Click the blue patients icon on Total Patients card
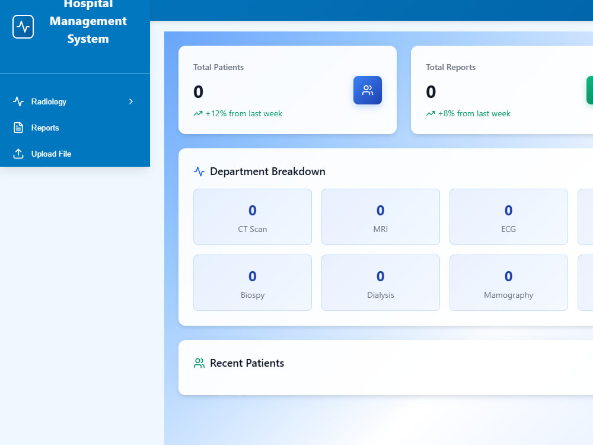593x445 pixels. pos(367,90)
